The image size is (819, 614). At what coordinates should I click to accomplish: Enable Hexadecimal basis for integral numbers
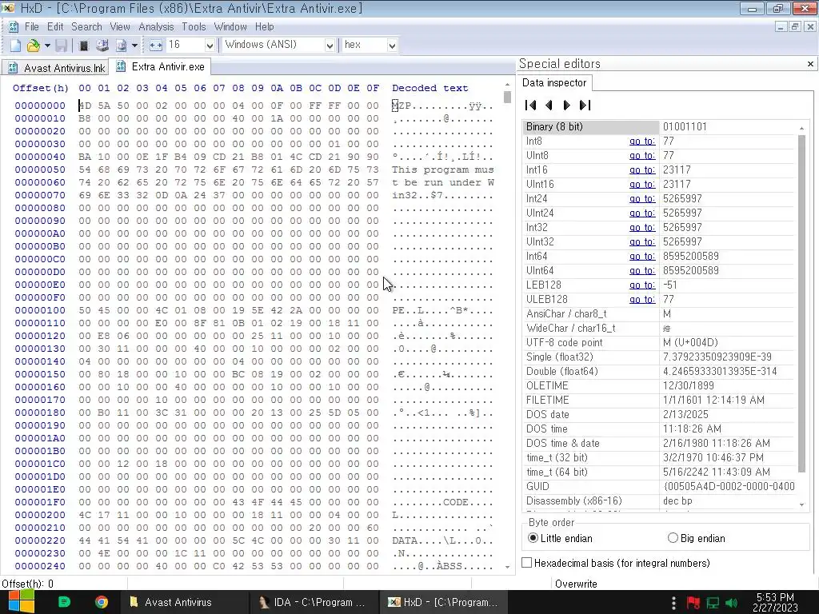tap(617, 563)
